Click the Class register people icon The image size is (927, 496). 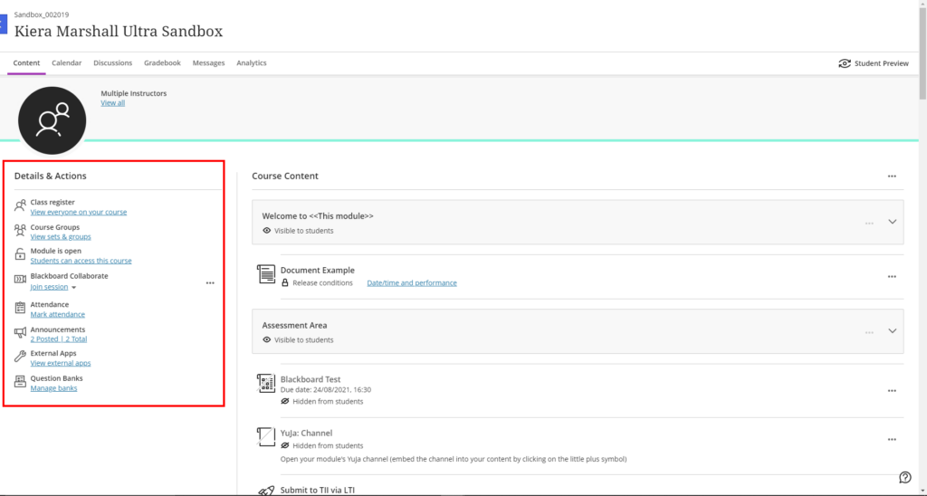click(20, 205)
